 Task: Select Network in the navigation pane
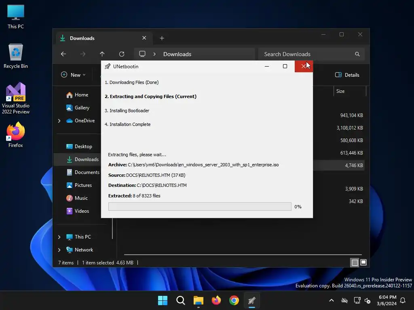(x=80, y=250)
